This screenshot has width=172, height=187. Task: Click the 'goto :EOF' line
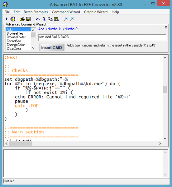point(27,106)
